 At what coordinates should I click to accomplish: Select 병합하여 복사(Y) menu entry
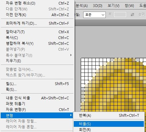37,44
